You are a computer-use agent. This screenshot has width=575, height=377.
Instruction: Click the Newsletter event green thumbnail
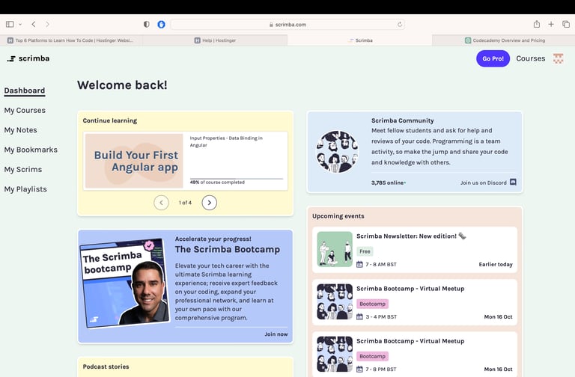(335, 249)
